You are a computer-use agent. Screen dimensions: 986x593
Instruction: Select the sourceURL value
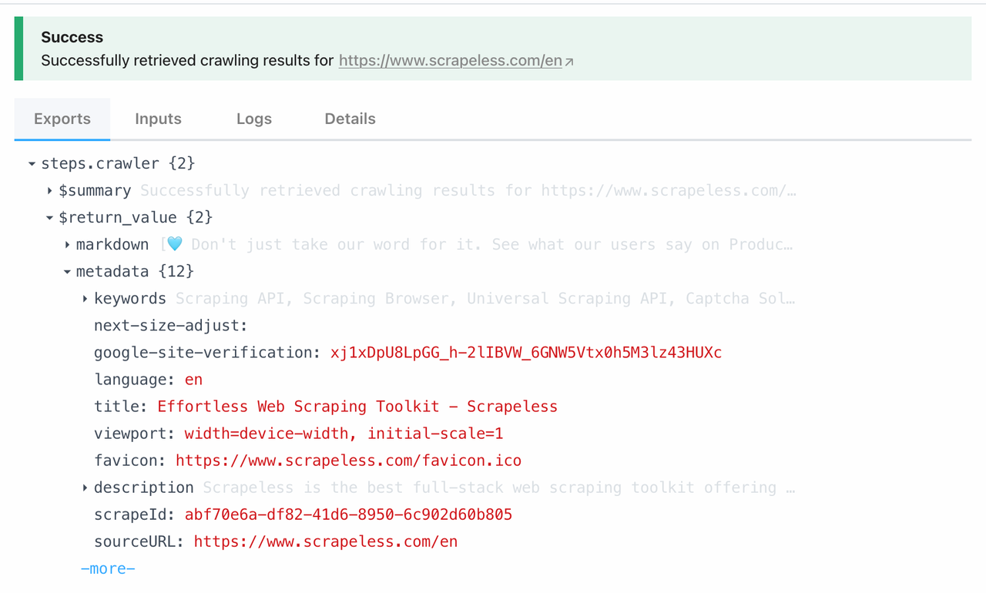(326, 541)
